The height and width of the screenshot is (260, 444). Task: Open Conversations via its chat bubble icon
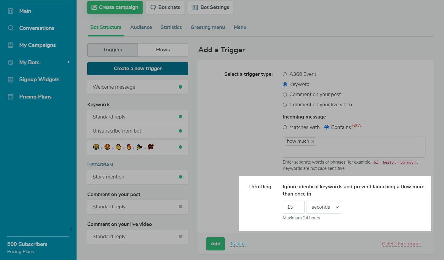coord(10,28)
